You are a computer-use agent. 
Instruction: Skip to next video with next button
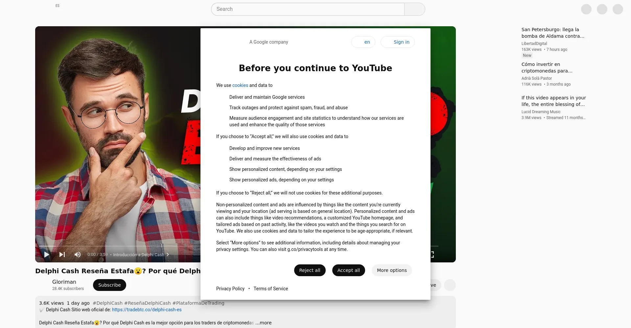[62, 255]
